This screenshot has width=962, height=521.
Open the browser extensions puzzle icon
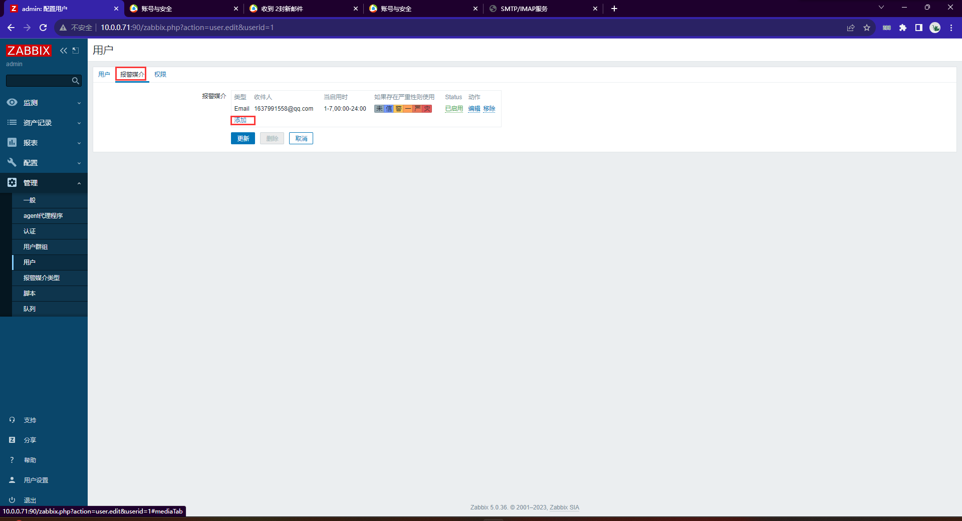903,28
